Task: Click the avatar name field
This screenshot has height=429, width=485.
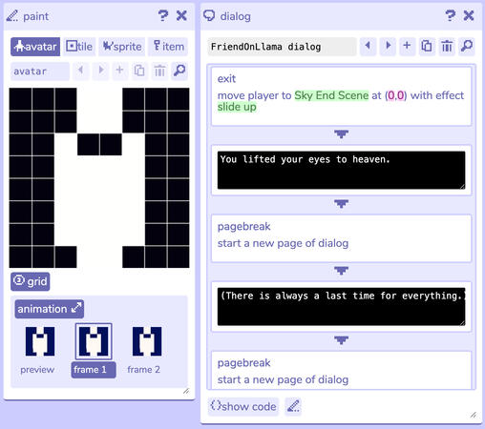Action: pyautogui.click(x=40, y=71)
